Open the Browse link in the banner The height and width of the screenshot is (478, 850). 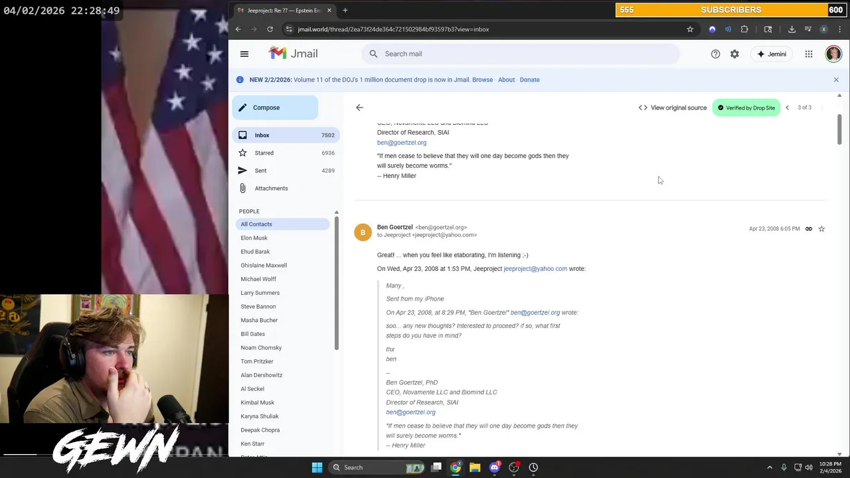tap(482, 80)
